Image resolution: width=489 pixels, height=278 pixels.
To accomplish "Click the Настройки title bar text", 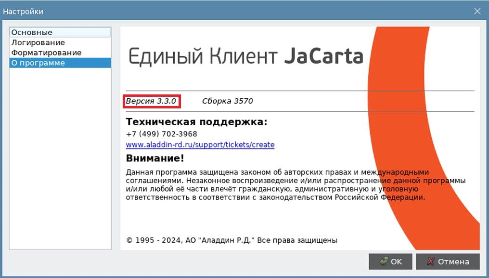I will coord(26,11).
